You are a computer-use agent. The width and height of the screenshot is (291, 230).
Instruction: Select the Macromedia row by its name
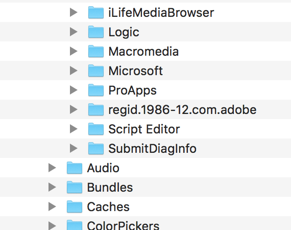[143, 52]
